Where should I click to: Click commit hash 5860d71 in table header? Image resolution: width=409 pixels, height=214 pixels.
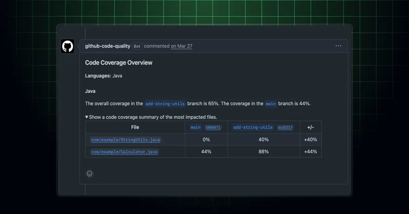[213, 128]
